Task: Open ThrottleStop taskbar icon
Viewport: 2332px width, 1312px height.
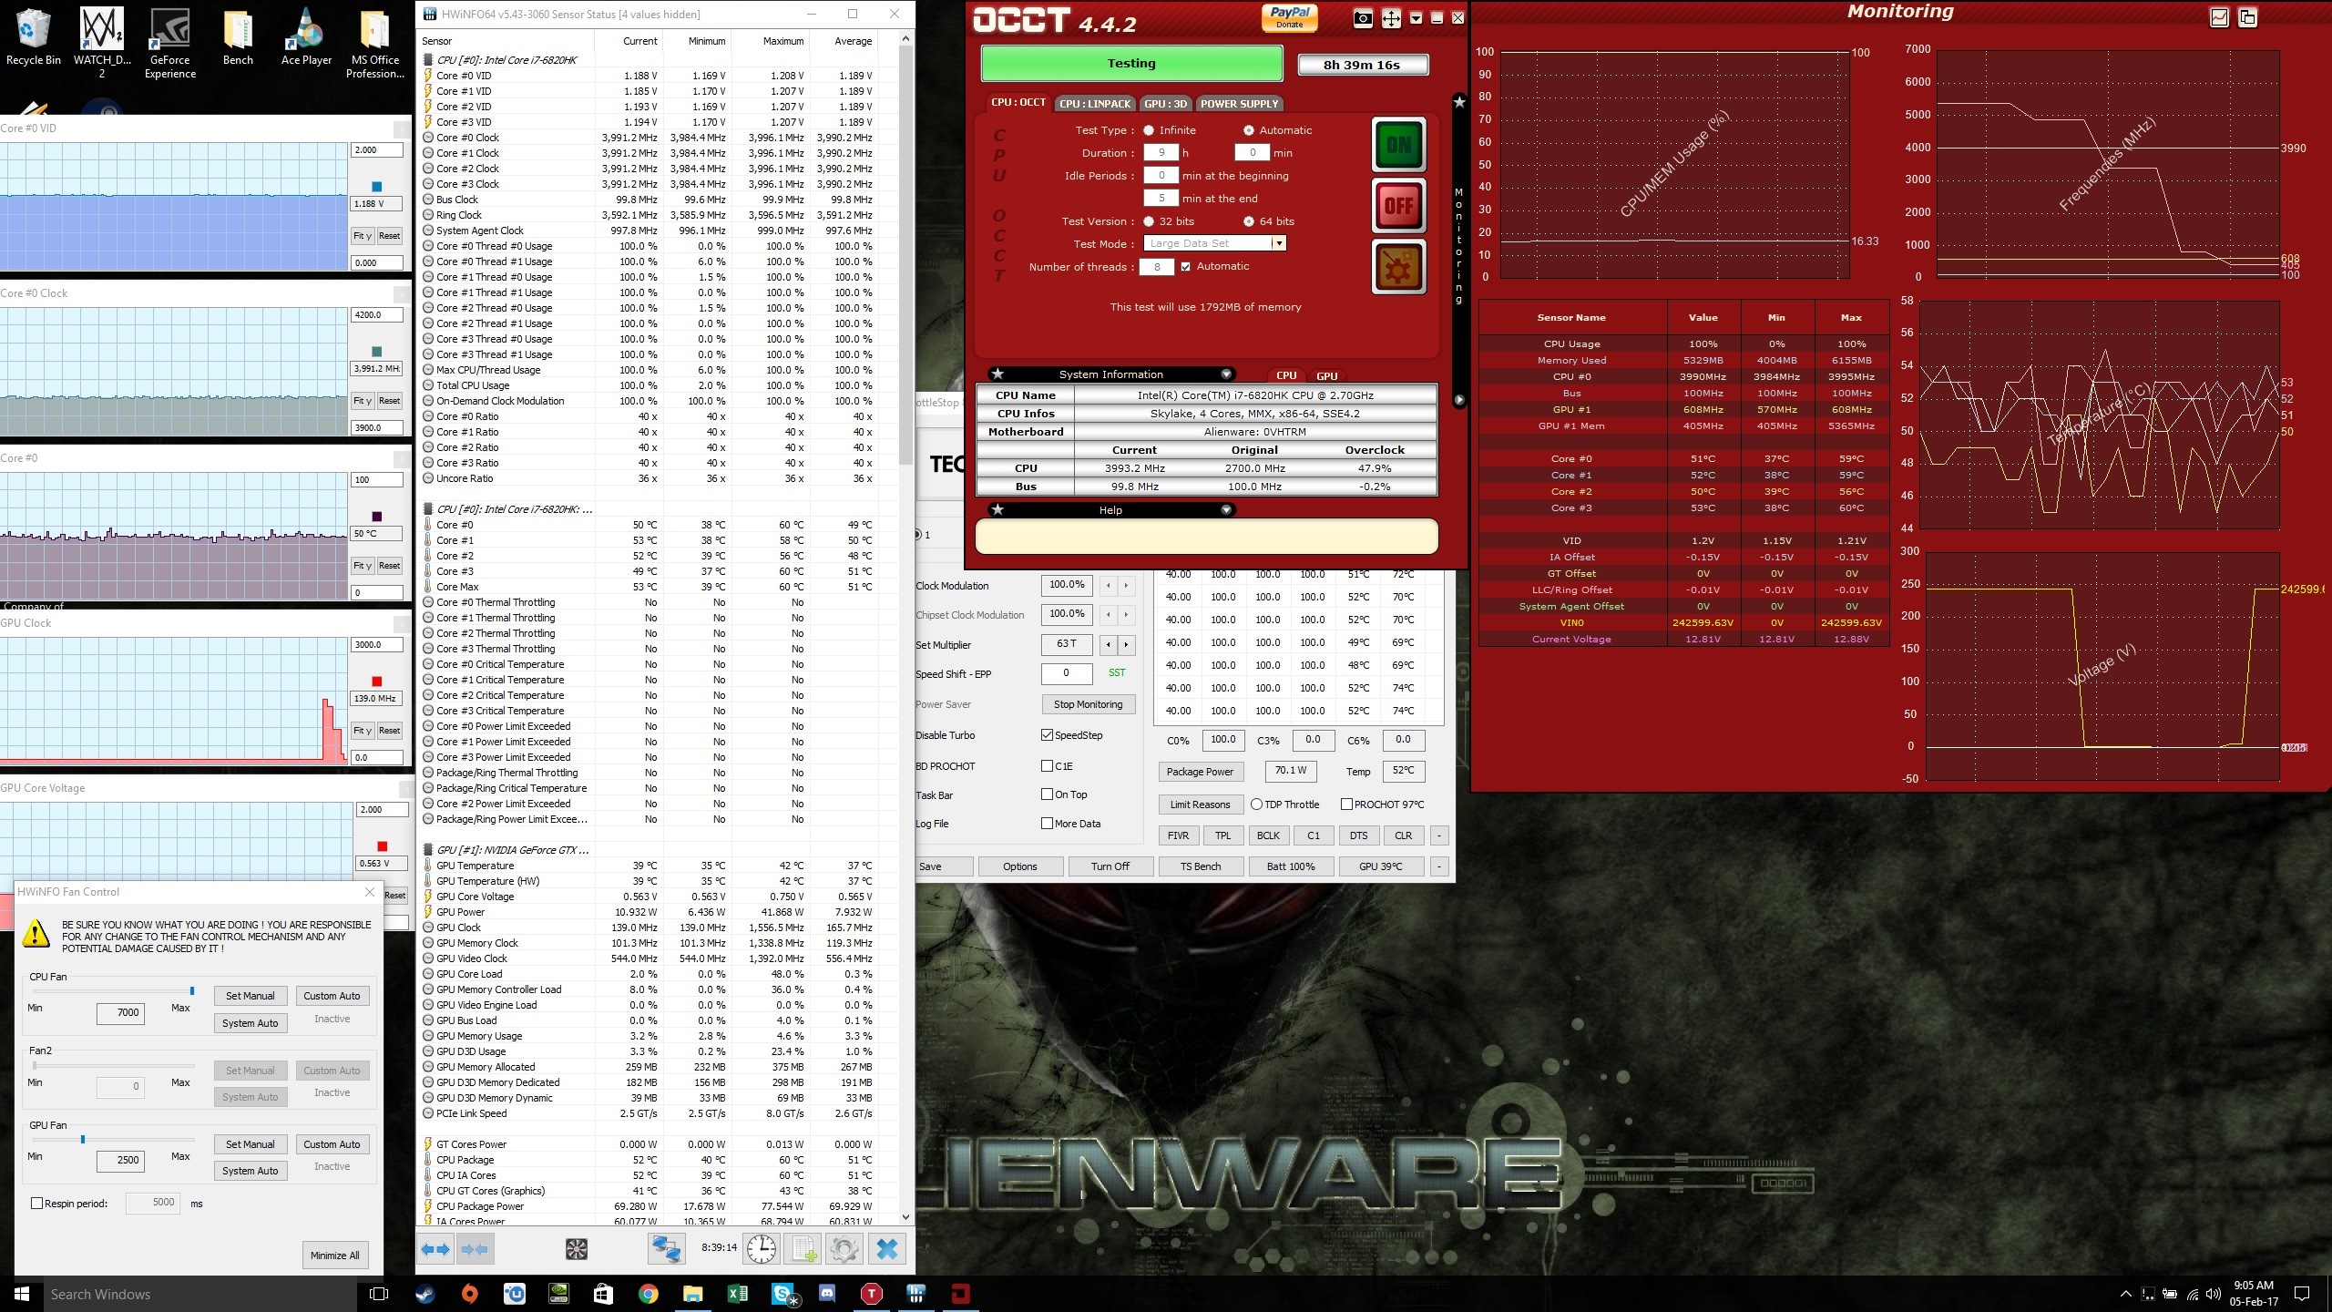Action: coord(872,1294)
